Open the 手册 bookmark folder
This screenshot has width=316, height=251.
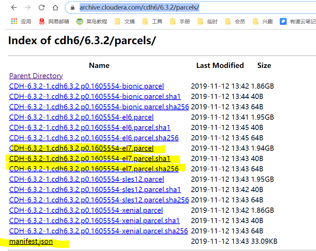tap(180, 21)
